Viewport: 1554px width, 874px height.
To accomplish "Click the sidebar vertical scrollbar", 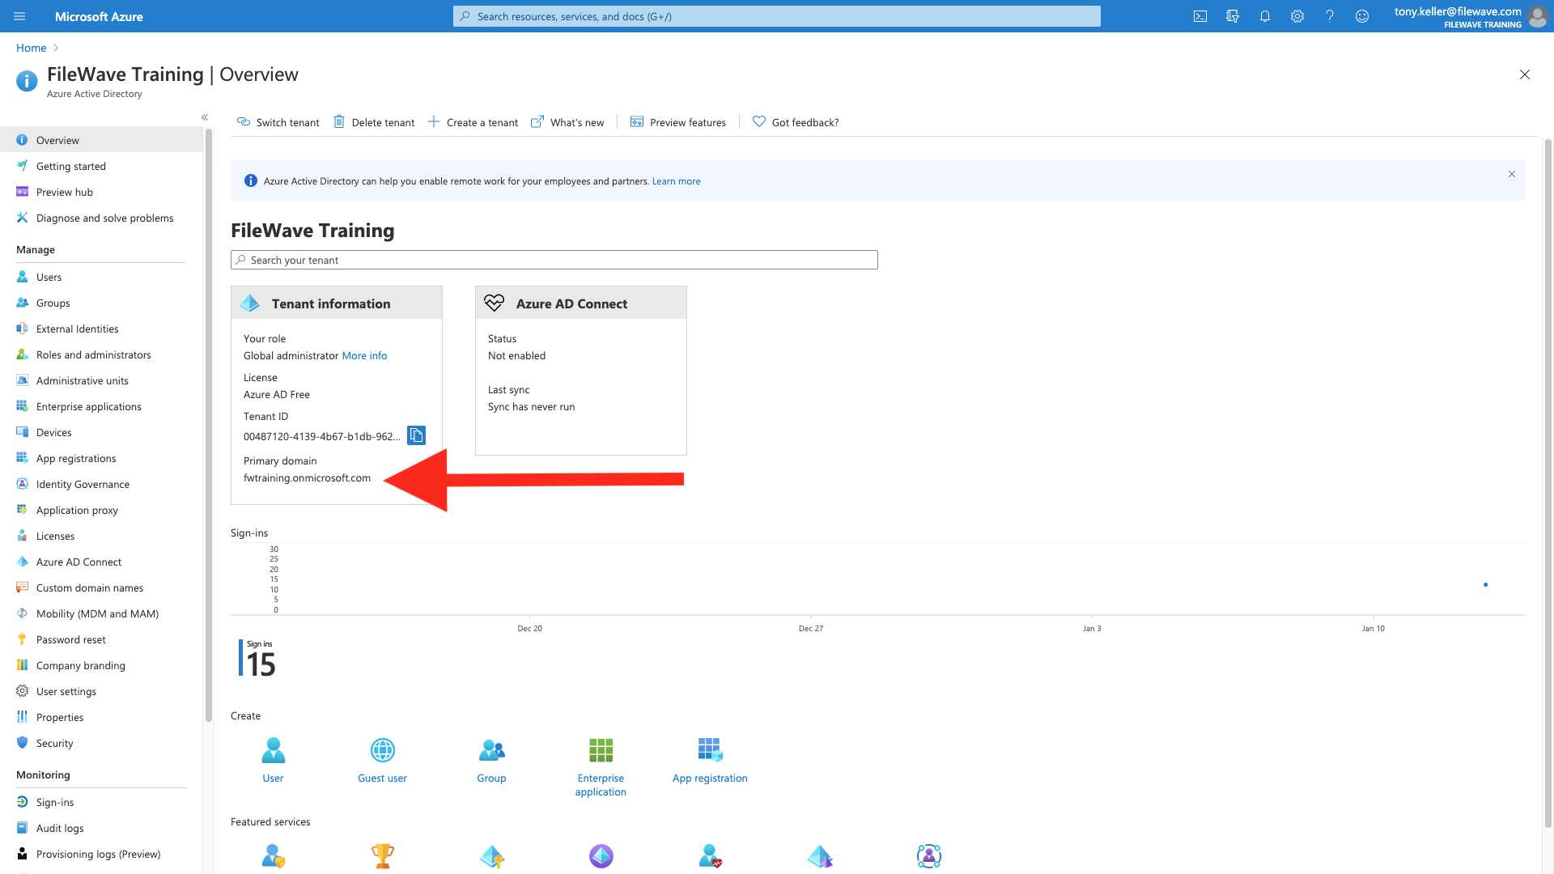I will [208, 425].
